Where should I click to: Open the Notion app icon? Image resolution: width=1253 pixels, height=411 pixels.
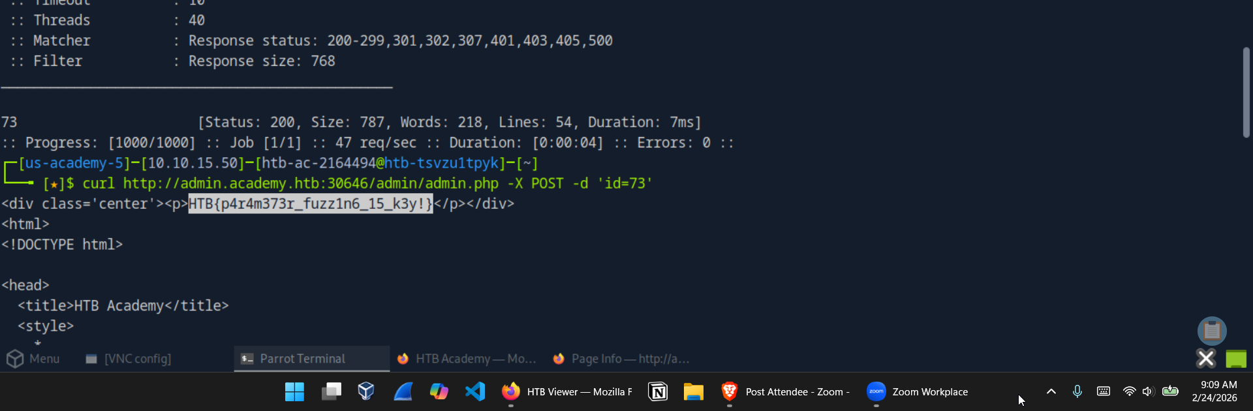tap(658, 391)
